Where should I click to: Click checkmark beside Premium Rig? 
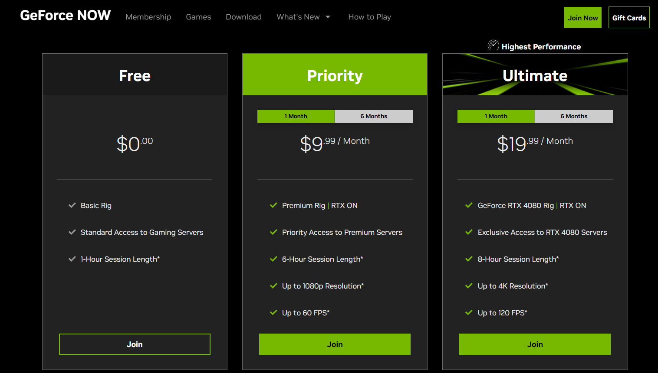pos(273,205)
